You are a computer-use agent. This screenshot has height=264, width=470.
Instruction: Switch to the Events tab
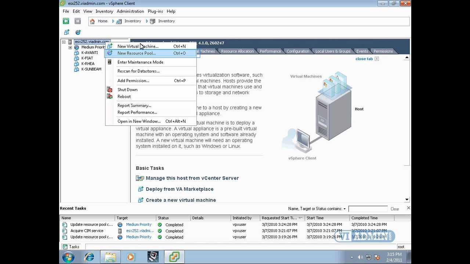(x=362, y=51)
